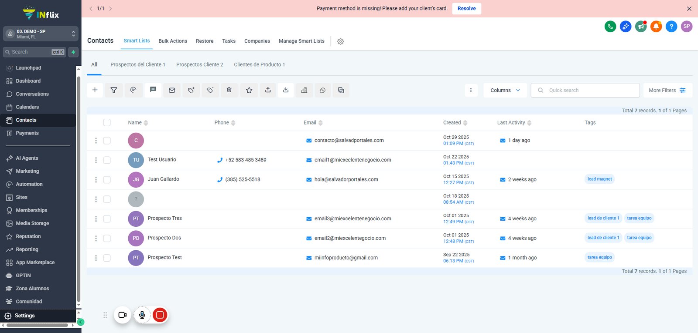Click the add tag icon
Viewport: 698px width, 333px height.
[191, 90]
